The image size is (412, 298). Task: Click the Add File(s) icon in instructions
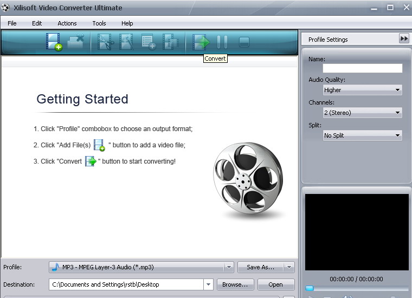pos(99,145)
